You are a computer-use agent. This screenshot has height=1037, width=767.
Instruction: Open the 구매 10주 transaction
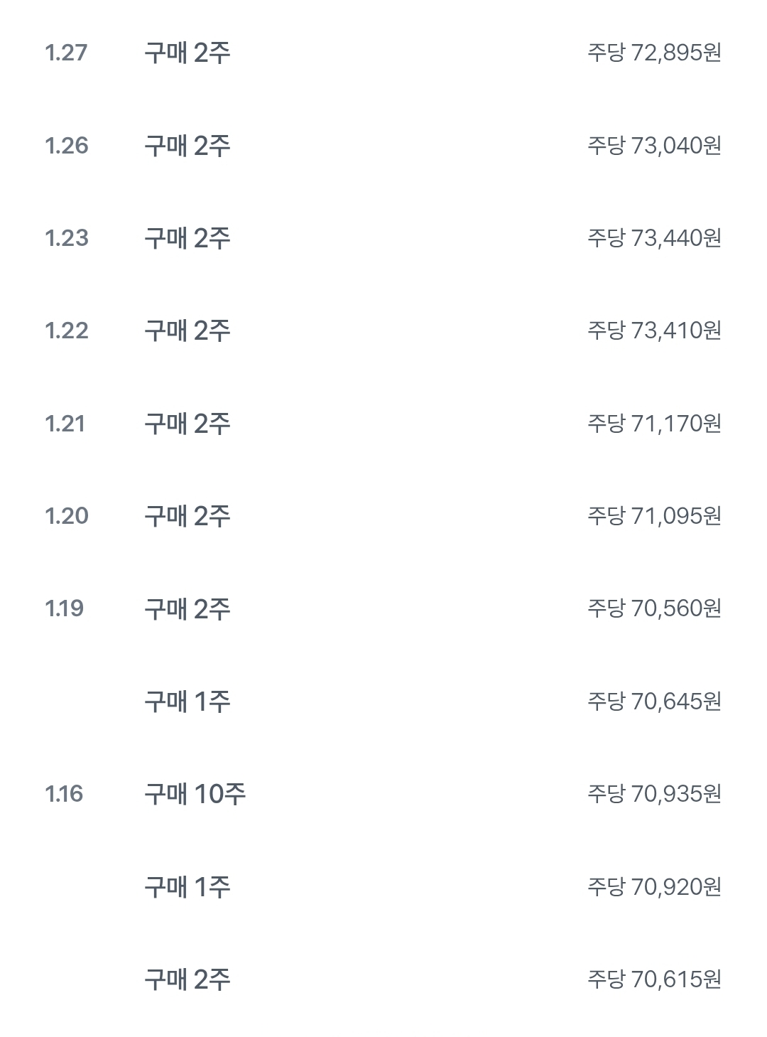coord(195,794)
